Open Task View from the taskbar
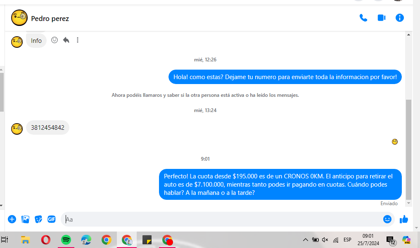The image size is (420, 248). tap(5, 240)
